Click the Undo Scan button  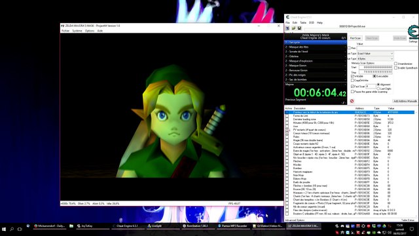click(x=399, y=38)
